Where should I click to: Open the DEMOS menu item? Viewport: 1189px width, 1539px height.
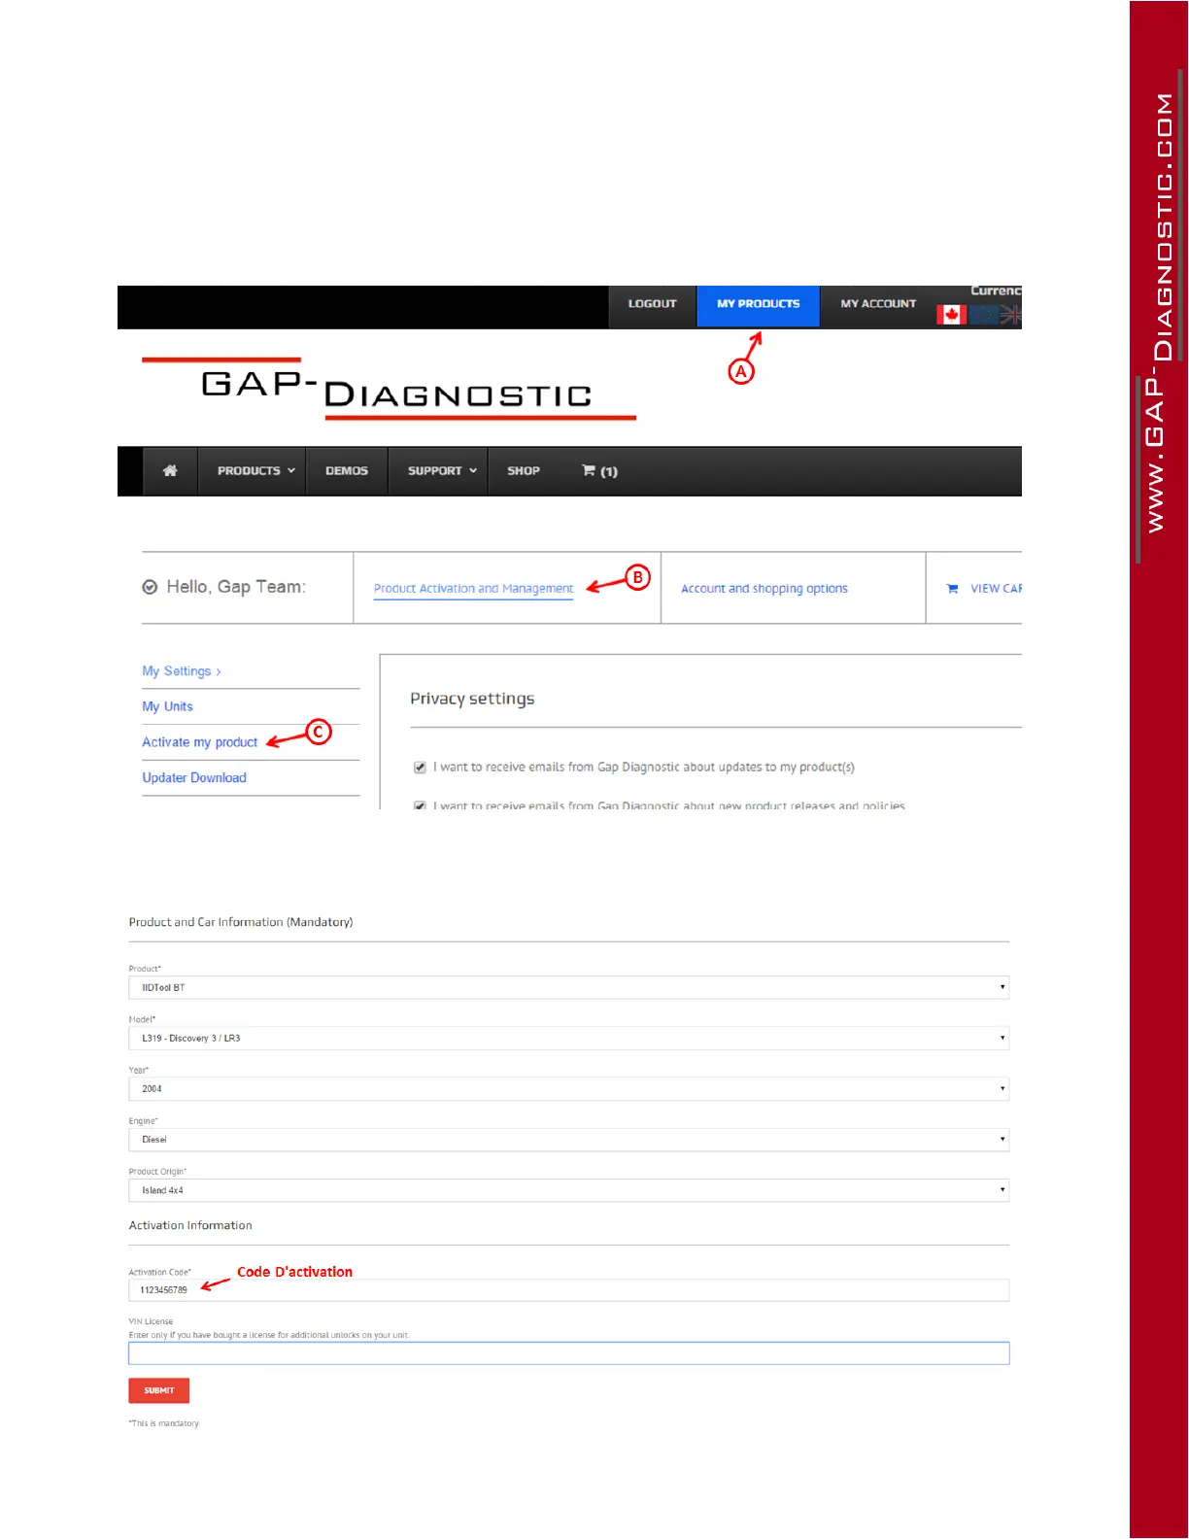pyautogui.click(x=347, y=471)
